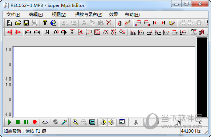Click the Open folder icon
This screenshot has width=211, height=137.
click(x=18, y=23)
